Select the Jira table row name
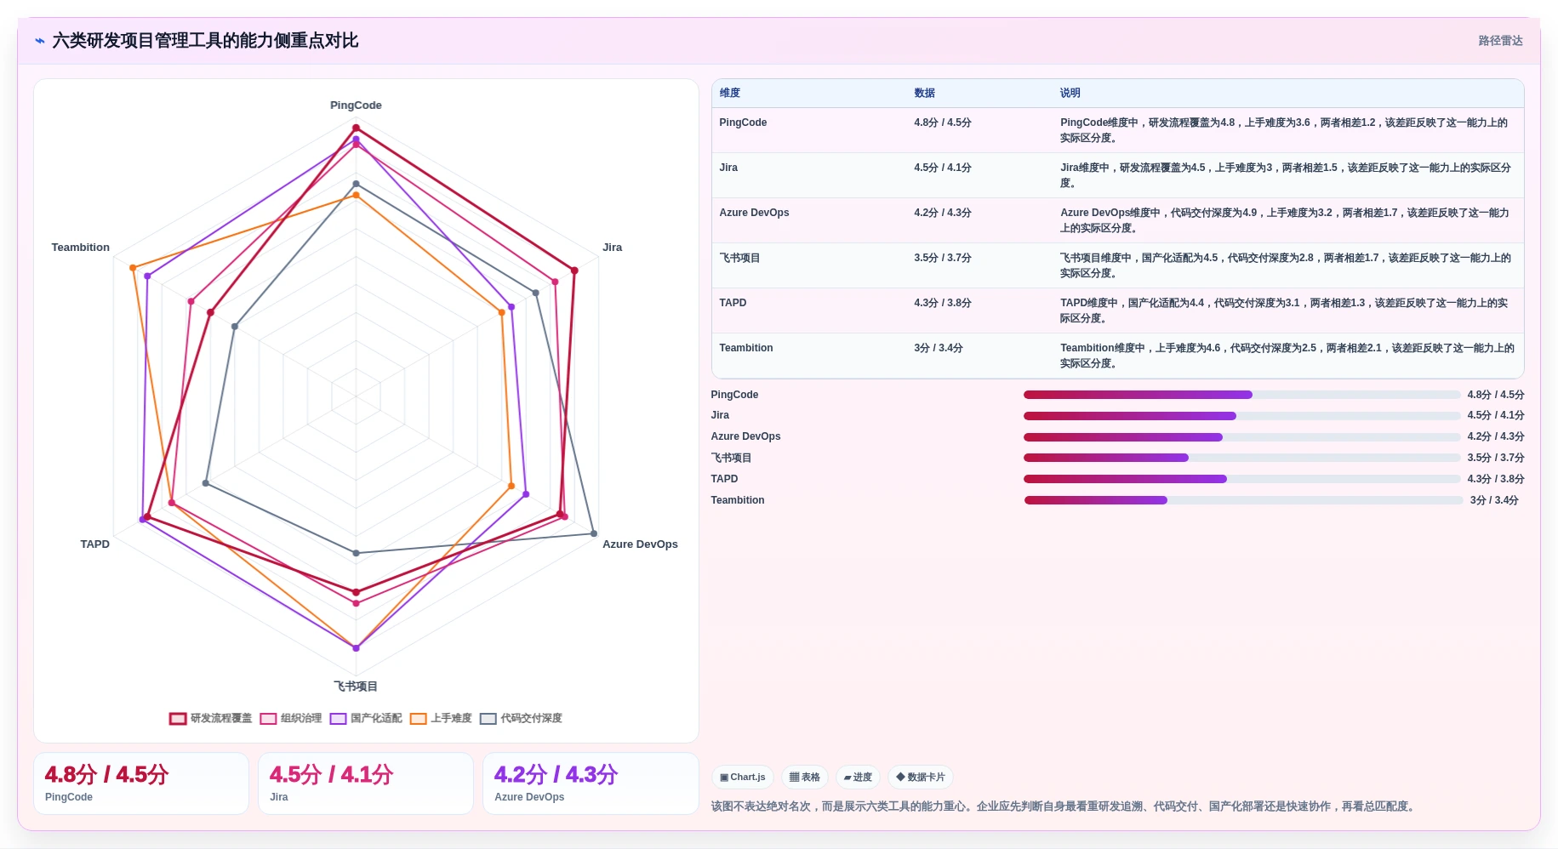The image size is (1558, 849). (728, 168)
